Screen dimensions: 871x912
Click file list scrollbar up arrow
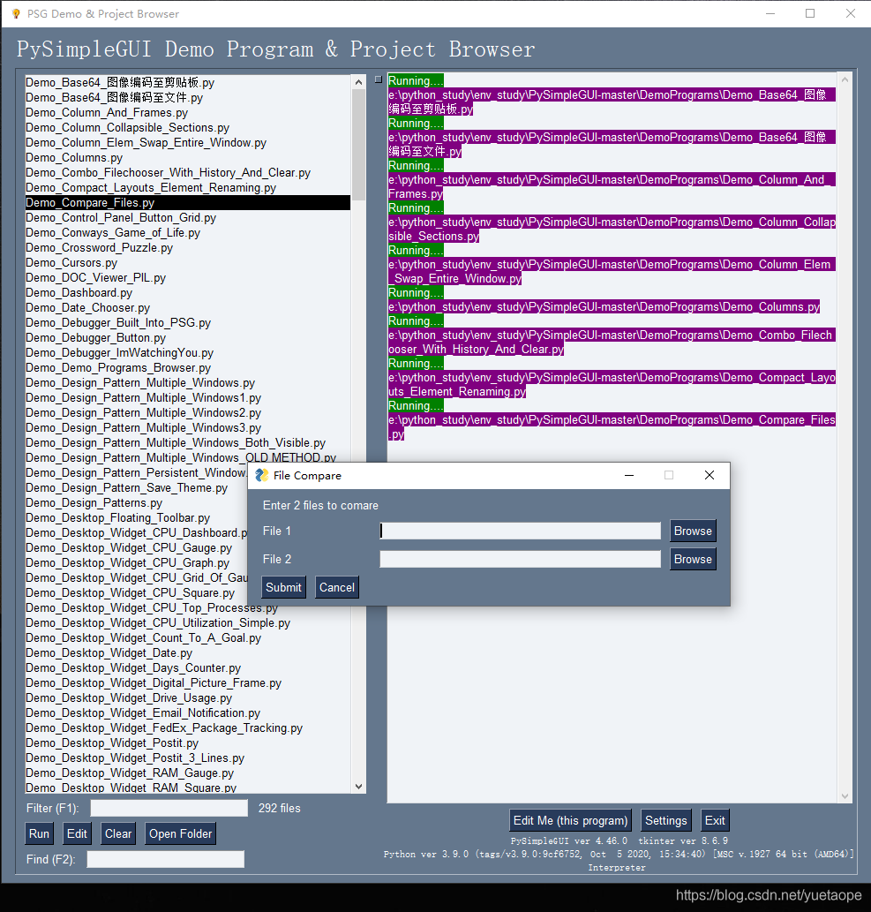coord(359,82)
